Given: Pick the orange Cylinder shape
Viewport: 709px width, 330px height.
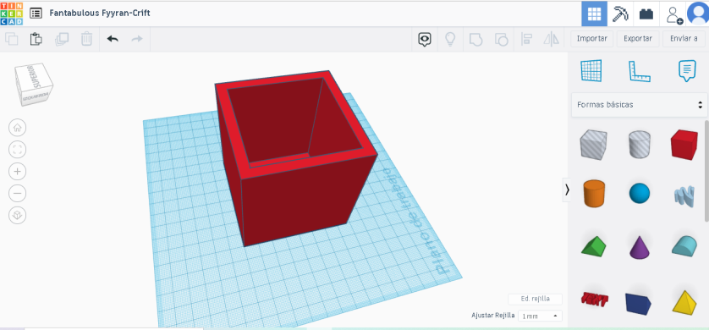Looking at the screenshot, I should click(594, 193).
